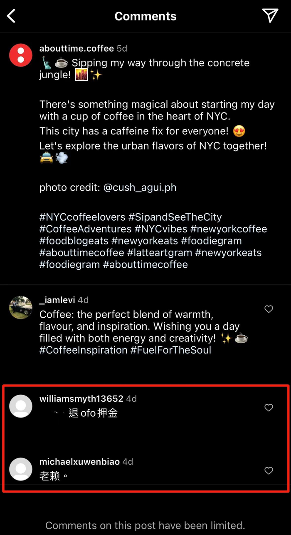Open the #FuelForTheSoul hashtag
The image size is (291, 535).
pyautogui.click(x=171, y=350)
